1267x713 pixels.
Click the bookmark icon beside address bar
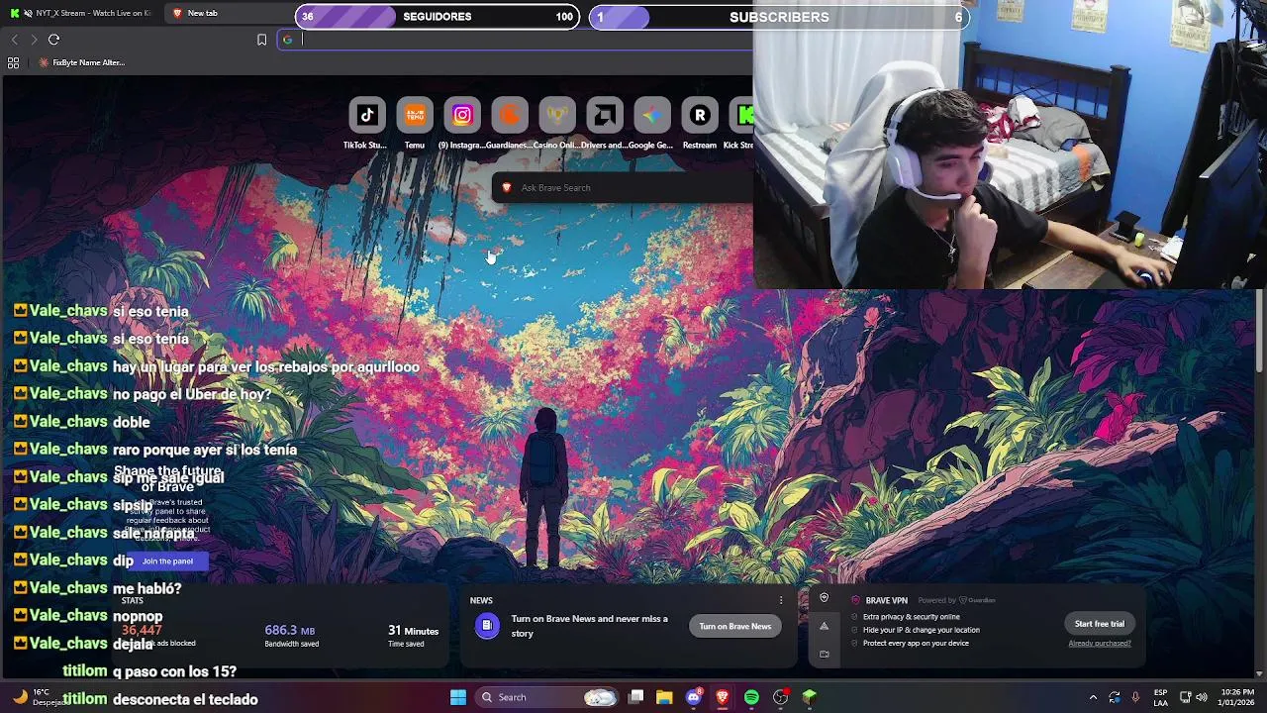(x=261, y=40)
